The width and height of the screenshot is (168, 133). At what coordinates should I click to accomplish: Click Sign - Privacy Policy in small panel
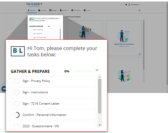[44, 30]
